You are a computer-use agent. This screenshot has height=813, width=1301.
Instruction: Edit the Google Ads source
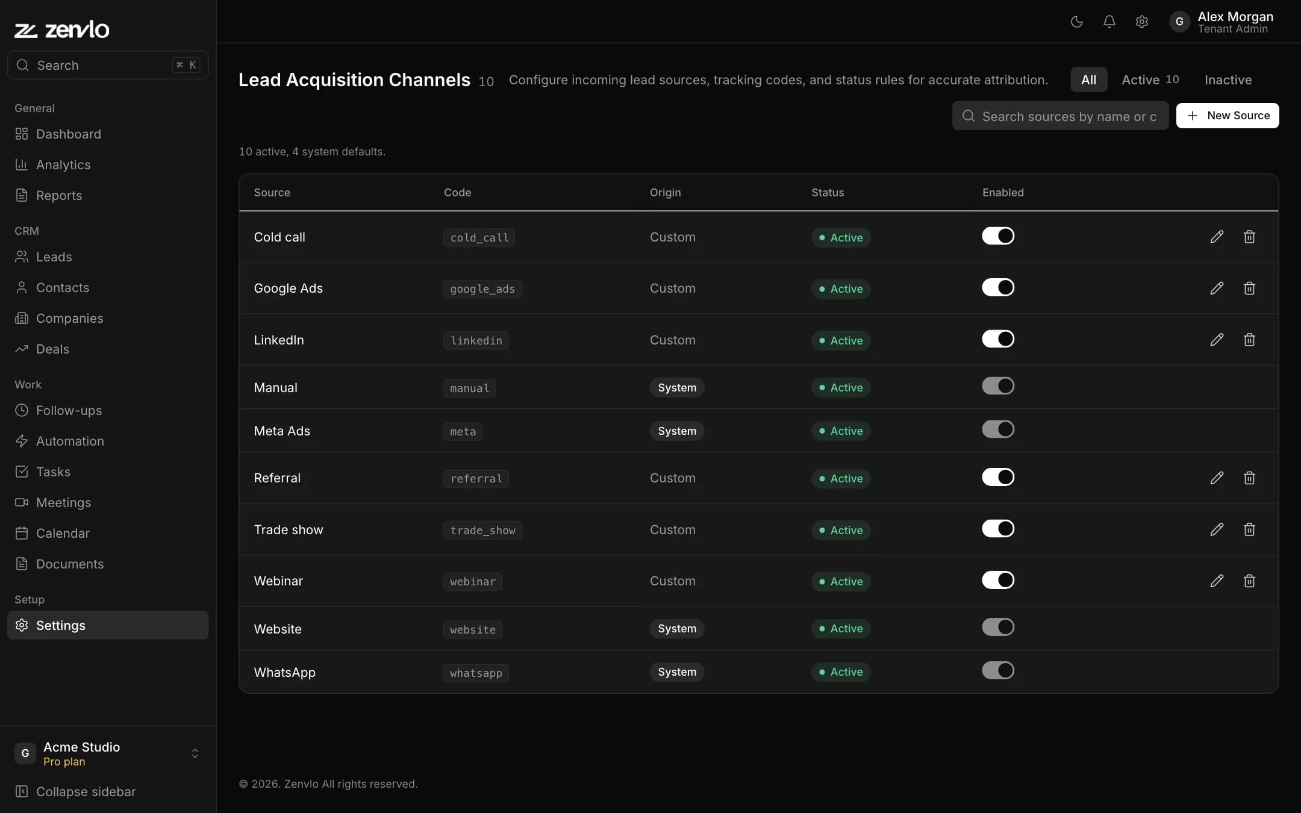(1217, 288)
